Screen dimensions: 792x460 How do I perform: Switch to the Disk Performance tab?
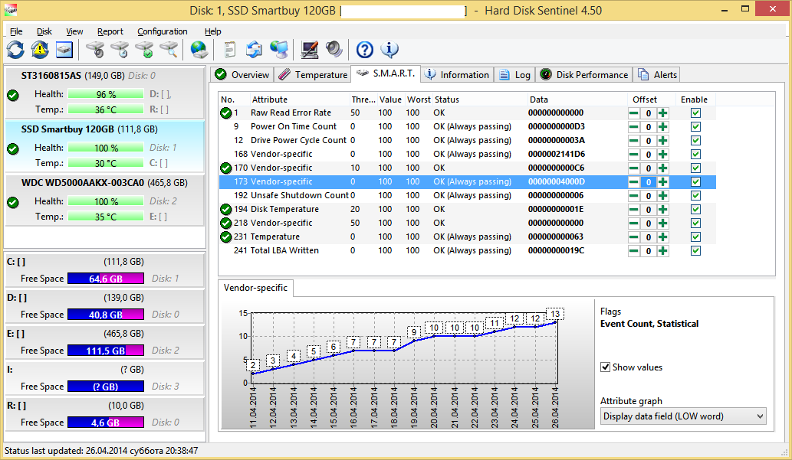(584, 74)
